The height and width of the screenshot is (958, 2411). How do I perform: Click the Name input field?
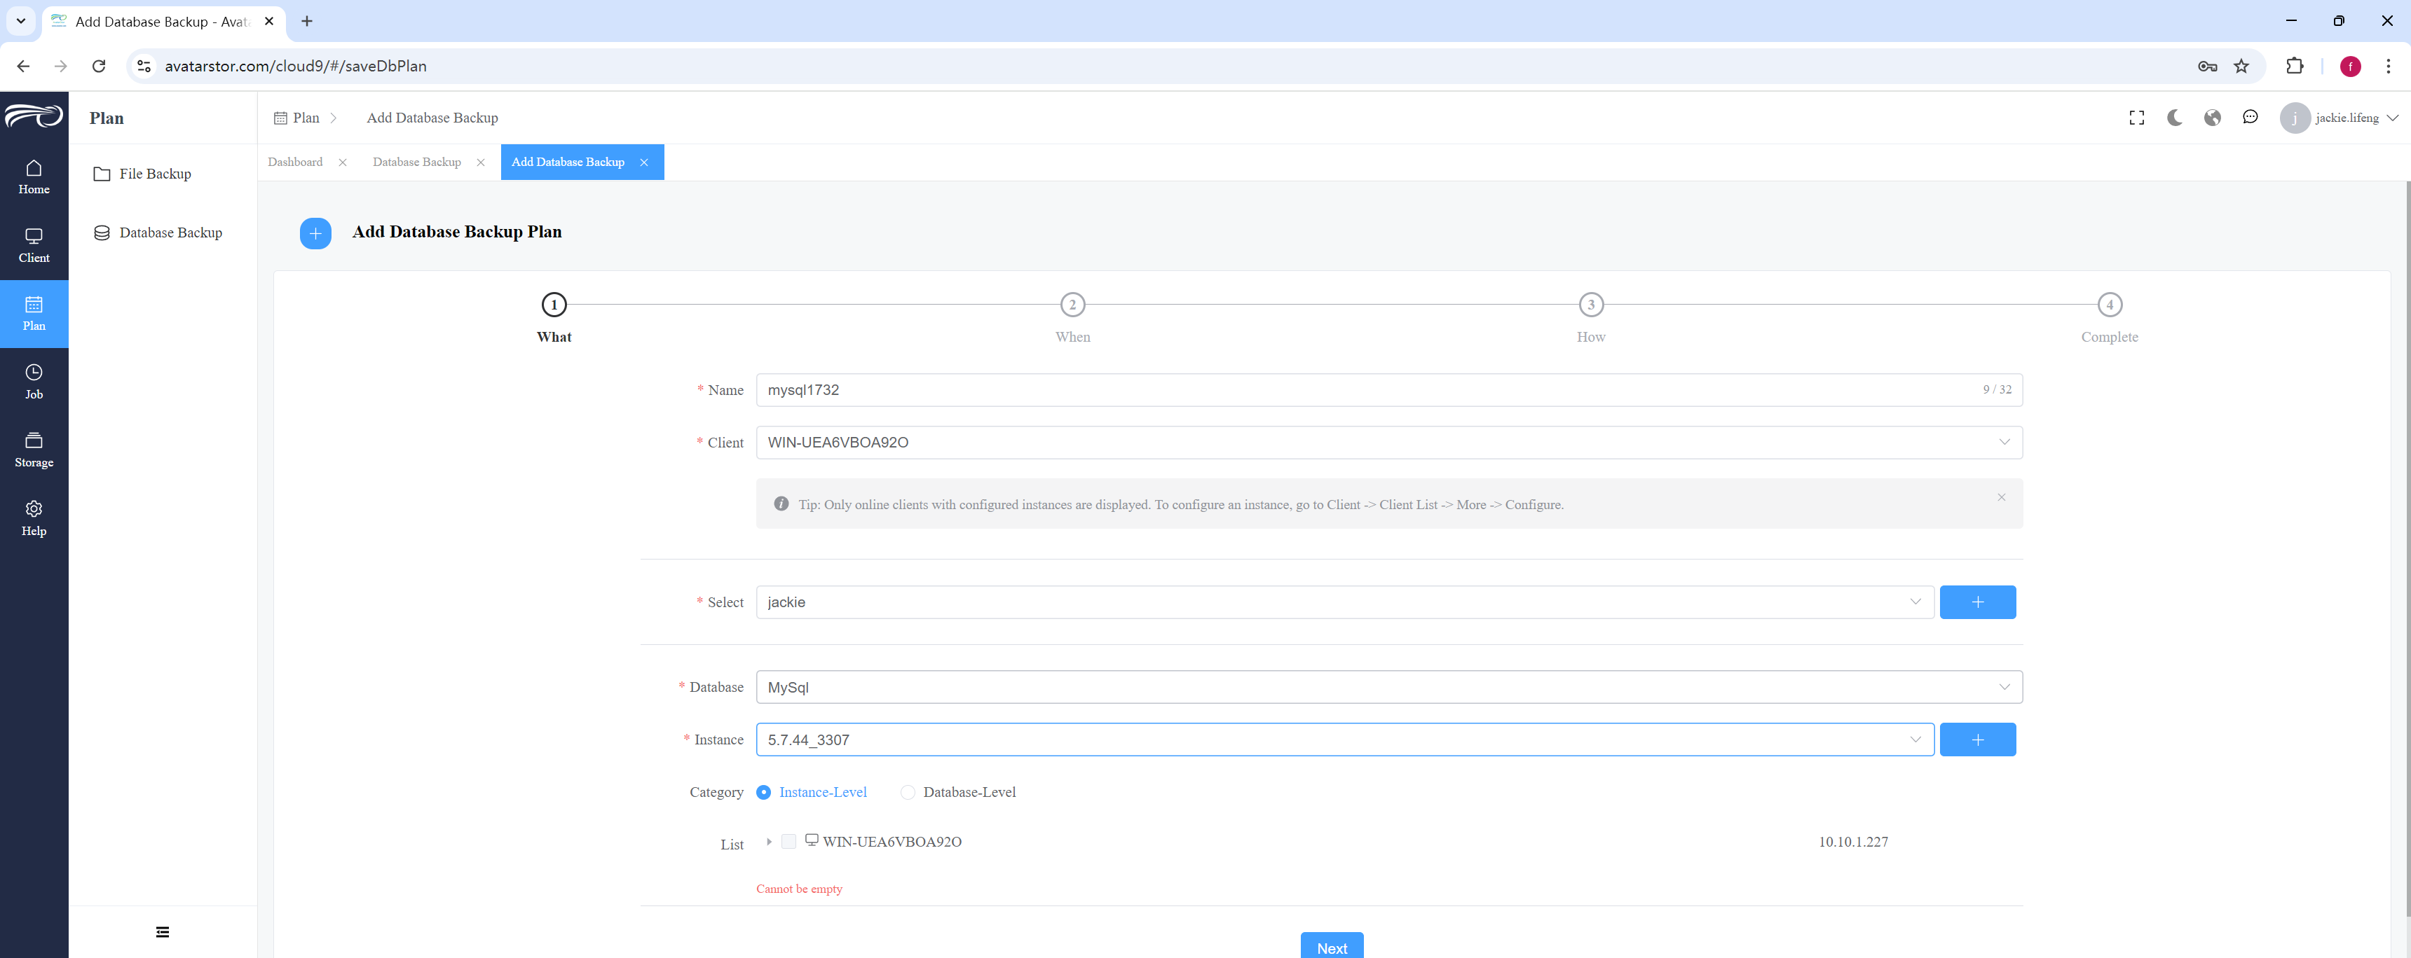[1389, 390]
